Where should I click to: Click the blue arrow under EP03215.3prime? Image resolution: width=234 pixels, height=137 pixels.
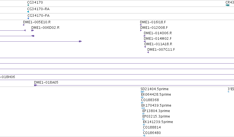click(144, 119)
